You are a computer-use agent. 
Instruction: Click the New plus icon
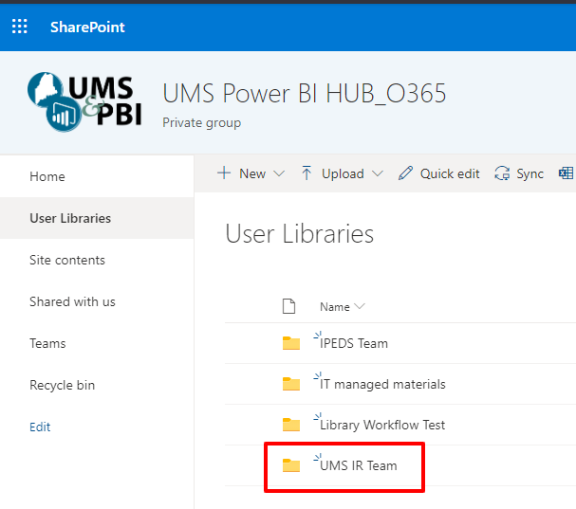tap(224, 173)
